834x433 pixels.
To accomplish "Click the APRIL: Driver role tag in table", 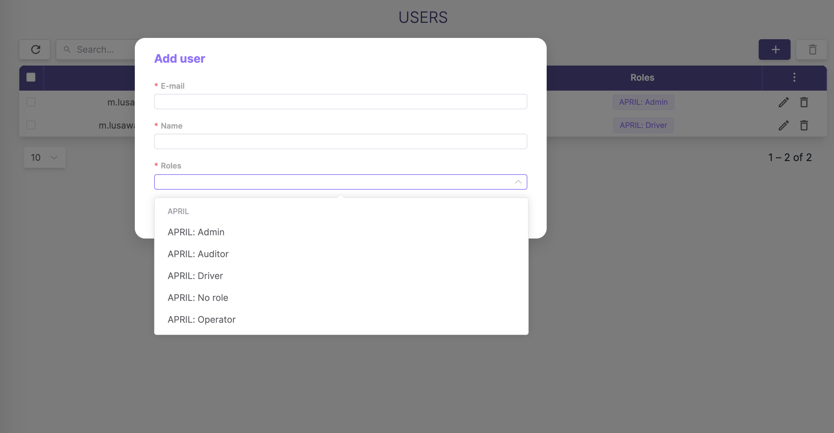I will point(643,125).
